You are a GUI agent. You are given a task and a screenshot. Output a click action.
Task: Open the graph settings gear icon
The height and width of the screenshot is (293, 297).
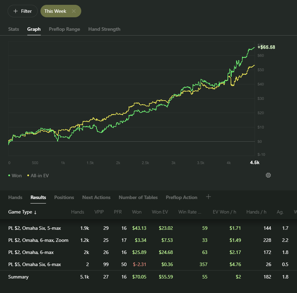268,175
